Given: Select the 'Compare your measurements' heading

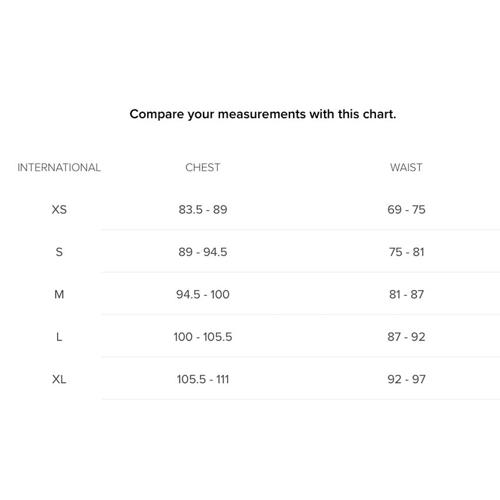Looking at the screenshot, I should [x=263, y=114].
